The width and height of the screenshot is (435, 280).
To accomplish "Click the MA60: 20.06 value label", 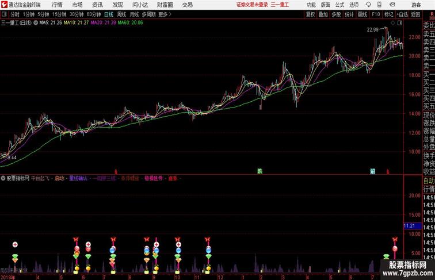I will click(130, 23).
